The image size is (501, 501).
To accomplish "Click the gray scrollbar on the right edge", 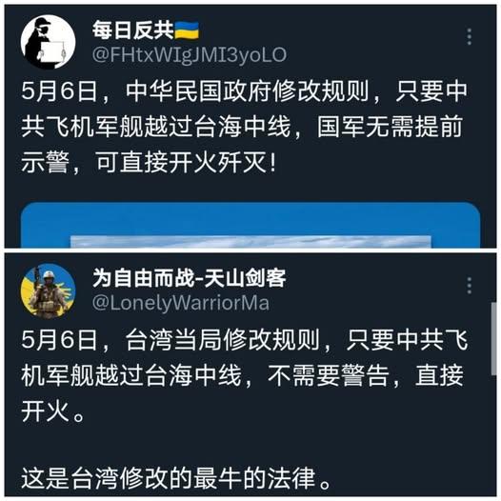I will 494,339.
